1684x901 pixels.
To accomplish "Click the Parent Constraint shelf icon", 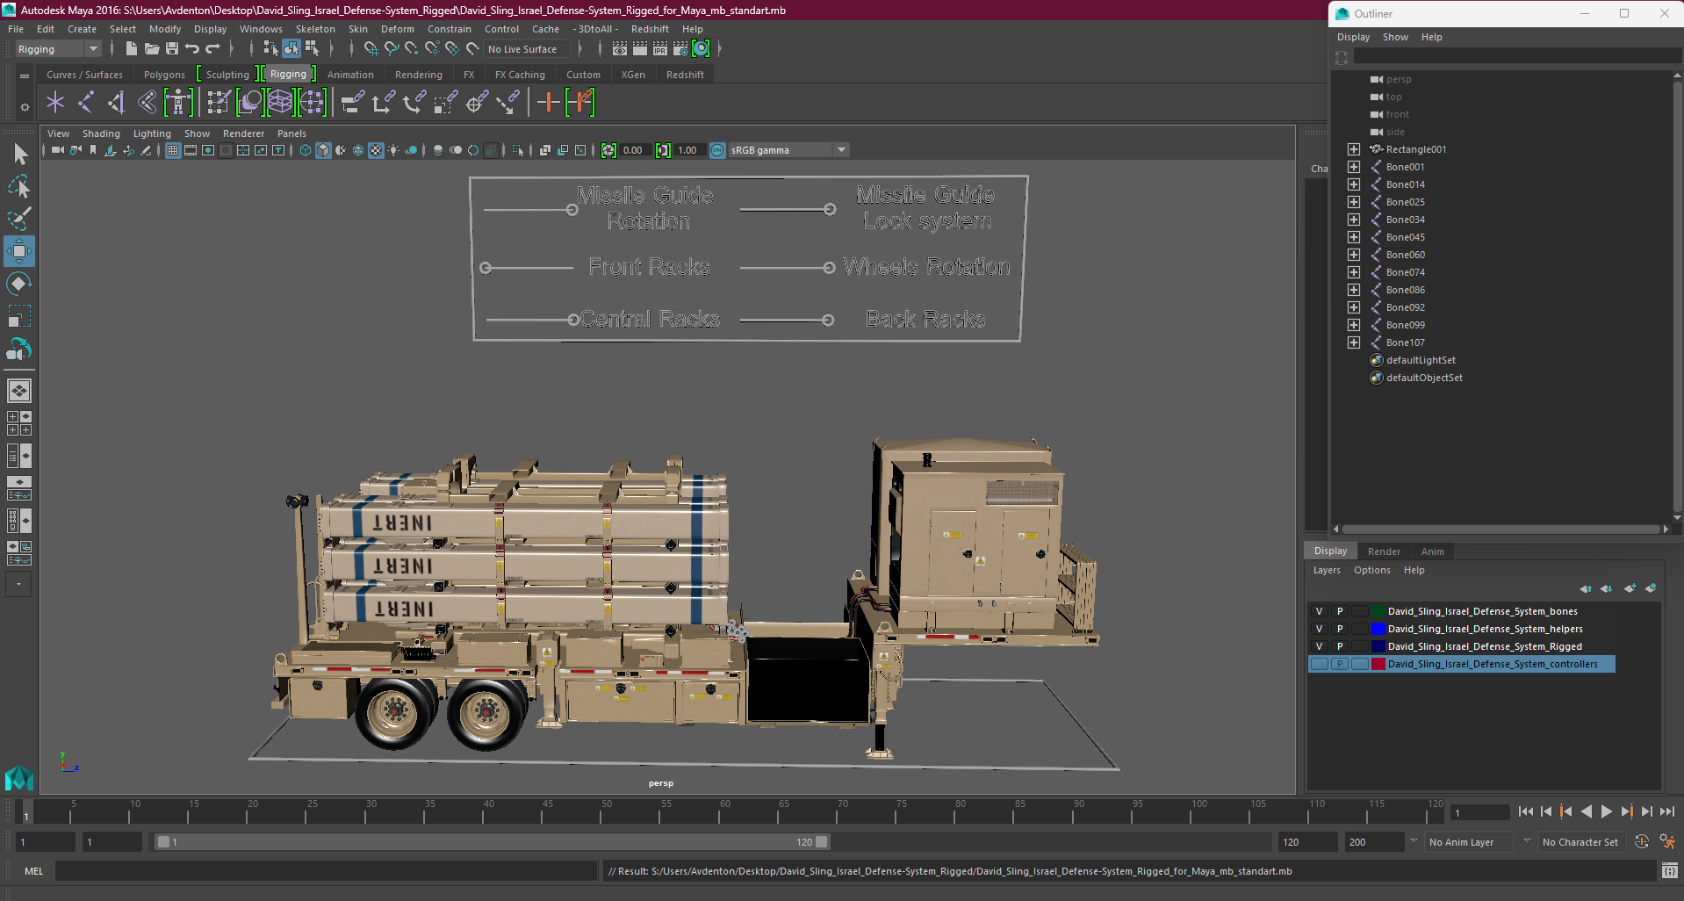I will click(353, 103).
